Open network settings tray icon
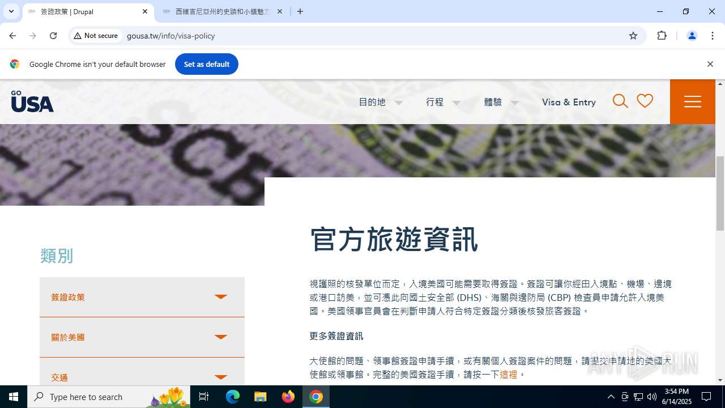Screen dimensions: 725x408 click(638, 397)
